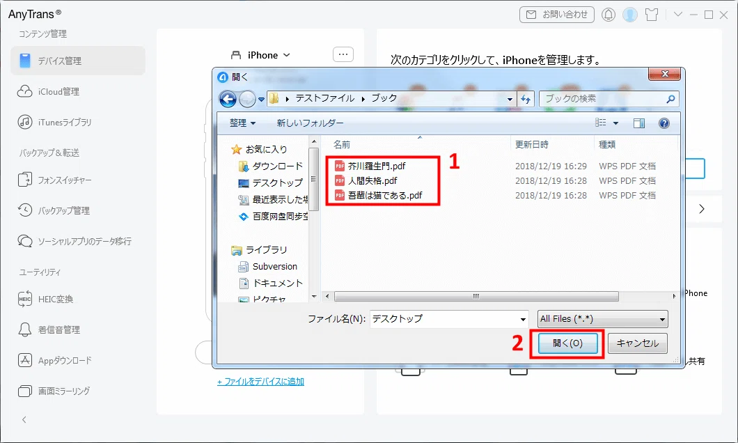Select the file 芥川羅生門.pdf
The width and height of the screenshot is (738, 443).
point(370,166)
